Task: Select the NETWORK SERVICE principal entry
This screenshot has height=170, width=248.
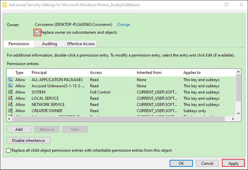Action: [x=48, y=104]
